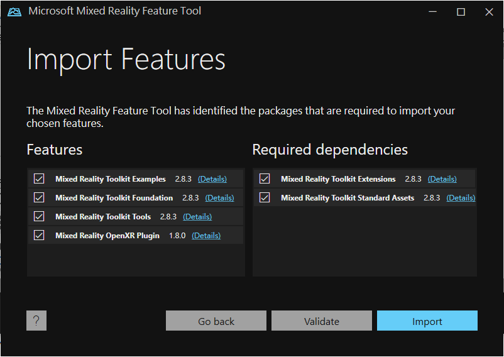The height and width of the screenshot is (357, 504).
Task: Minimize the Feature Tool window
Action: click(432, 11)
